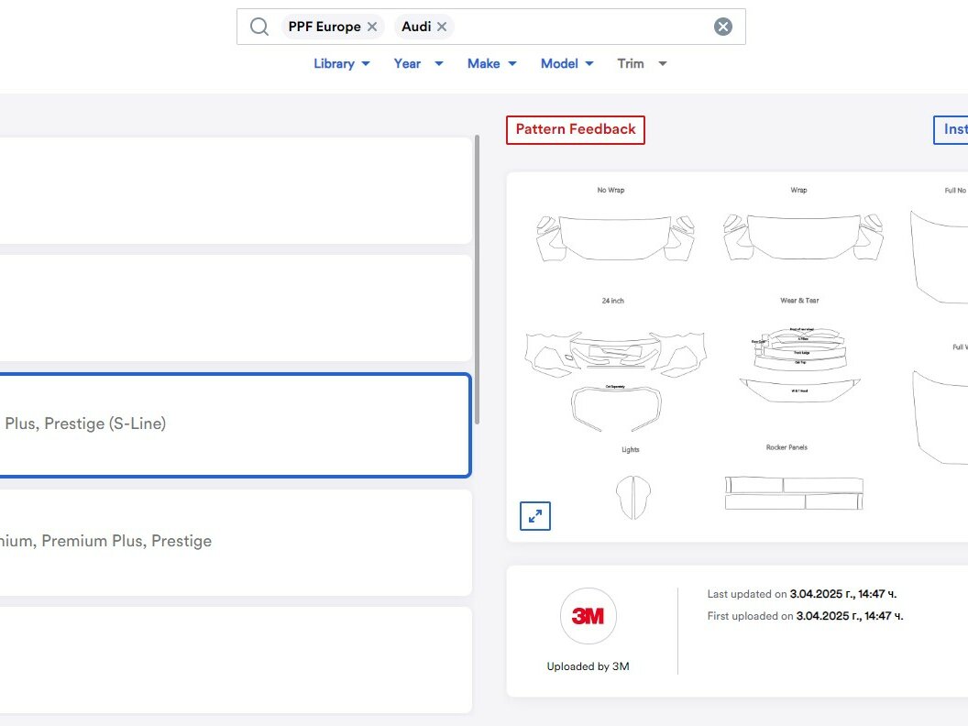Image resolution: width=968 pixels, height=726 pixels.
Task: Expand the pattern preview to fullscreen
Action: coord(535,516)
